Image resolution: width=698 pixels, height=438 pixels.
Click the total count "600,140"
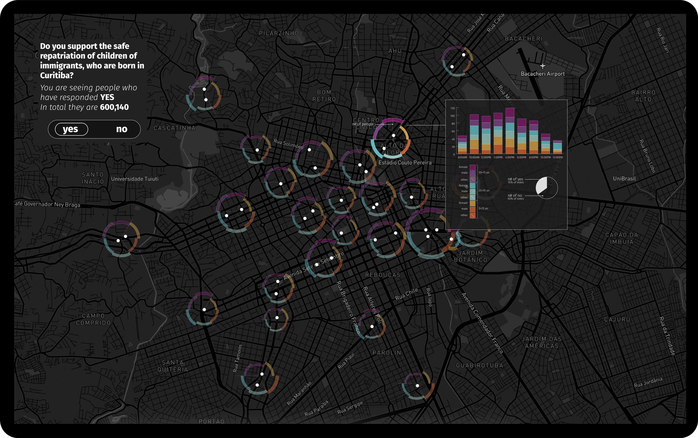click(114, 107)
